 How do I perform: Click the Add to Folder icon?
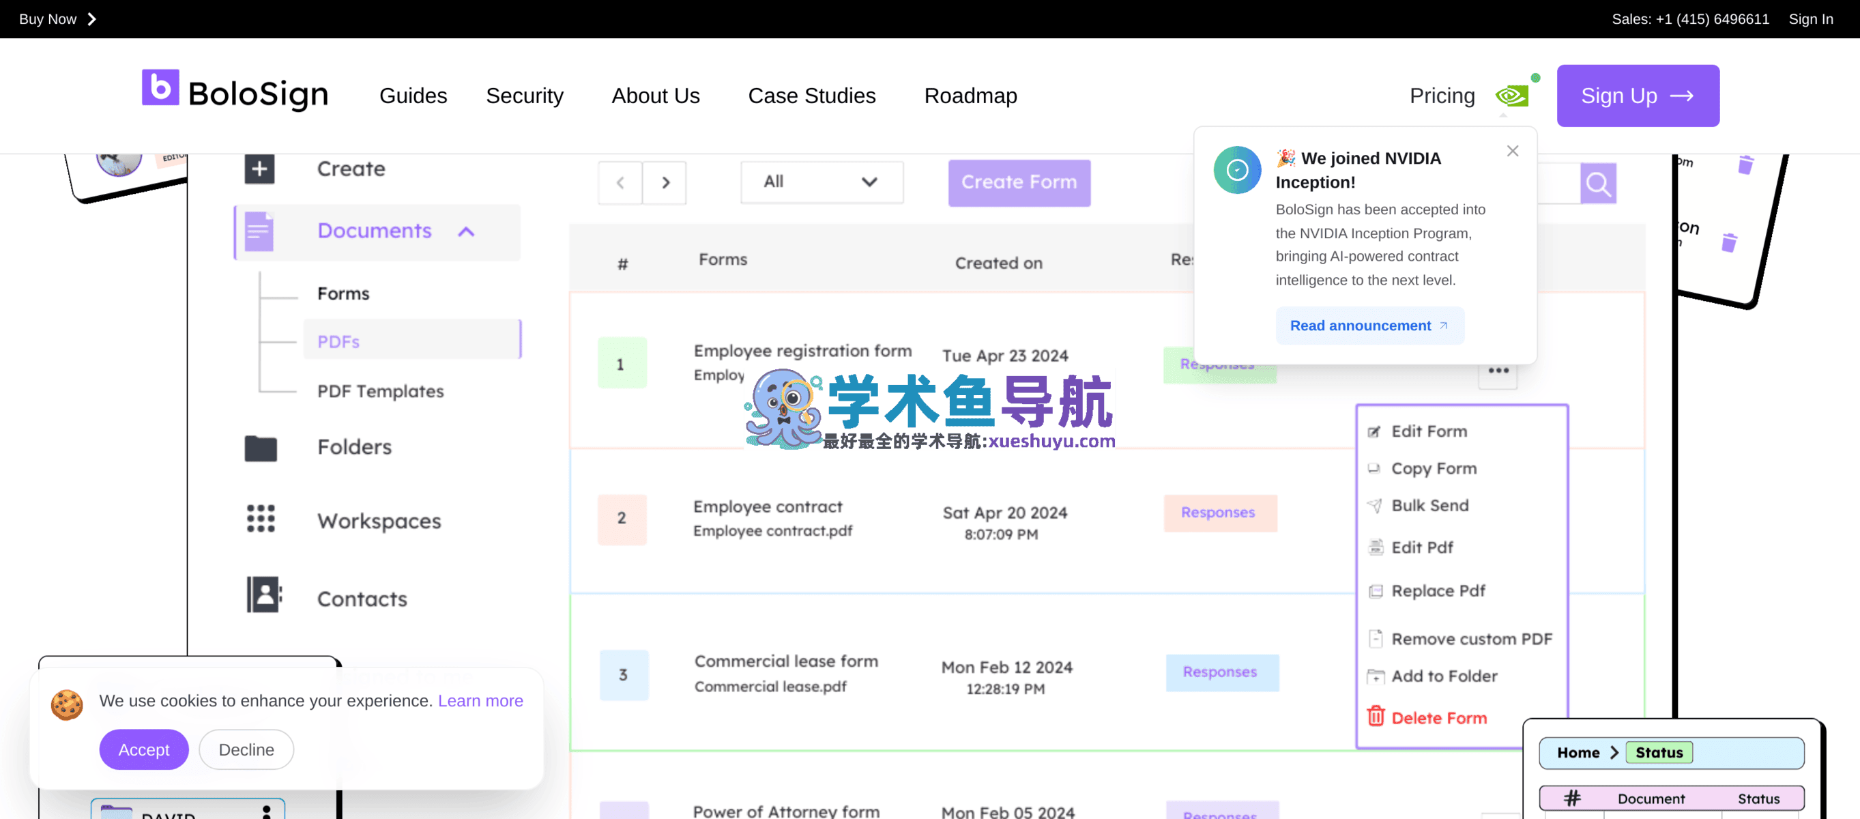1376,677
